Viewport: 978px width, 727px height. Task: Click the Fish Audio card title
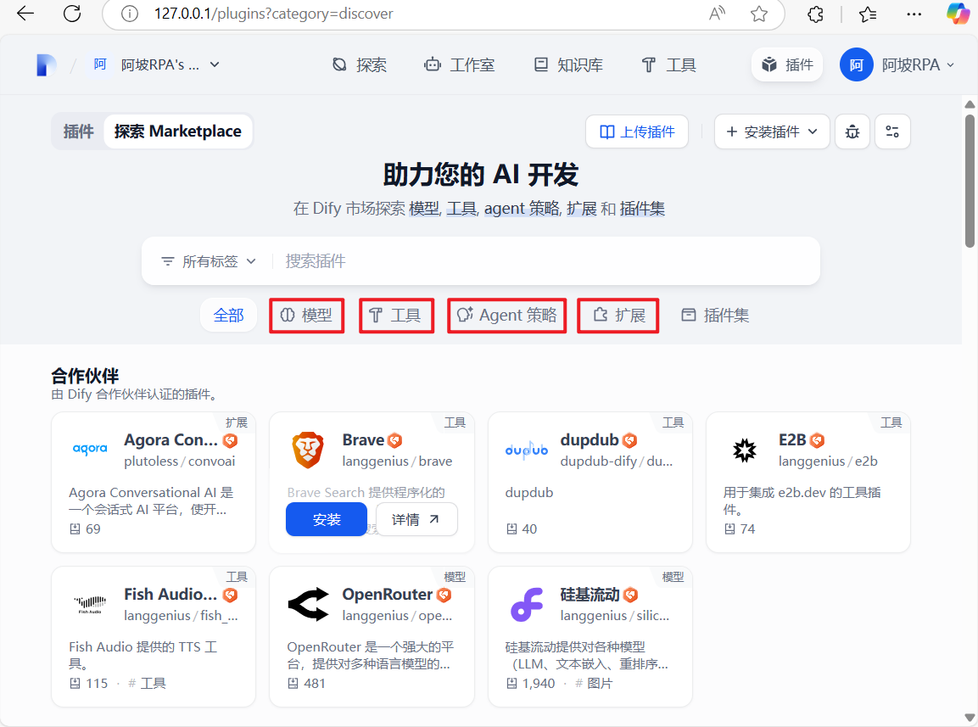coord(170,594)
